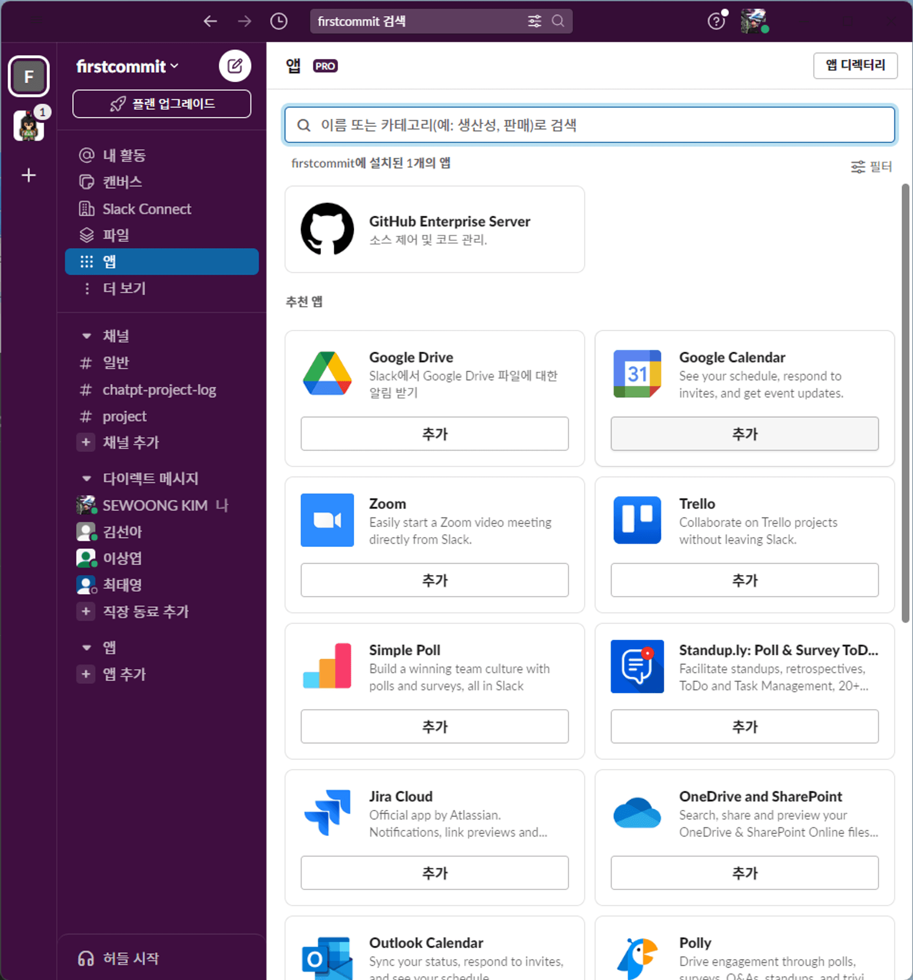Screen dimensions: 913x980
Task: Click the Standup.ly logo
Action: pos(637,667)
